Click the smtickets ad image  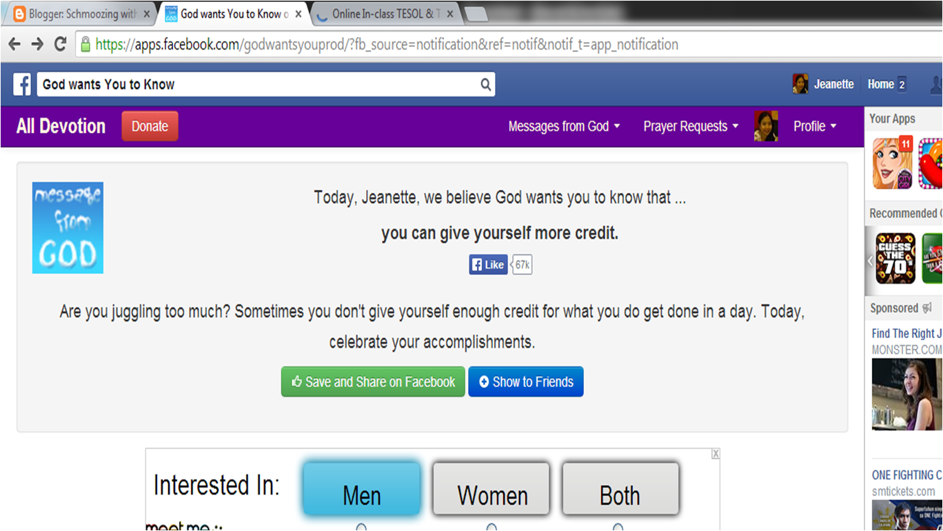pyautogui.click(x=906, y=515)
